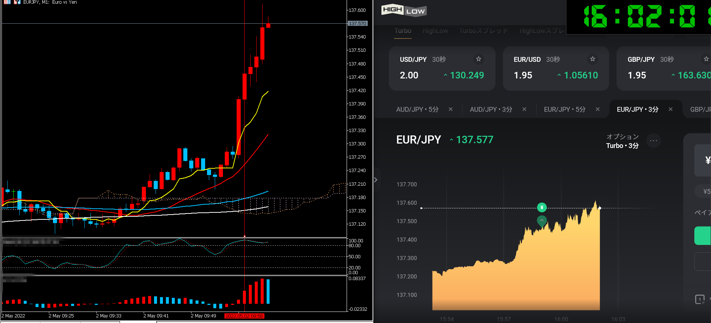The image size is (711, 323).
Task: Select the USD/JPY 30秒 asset card
Action: (442, 68)
